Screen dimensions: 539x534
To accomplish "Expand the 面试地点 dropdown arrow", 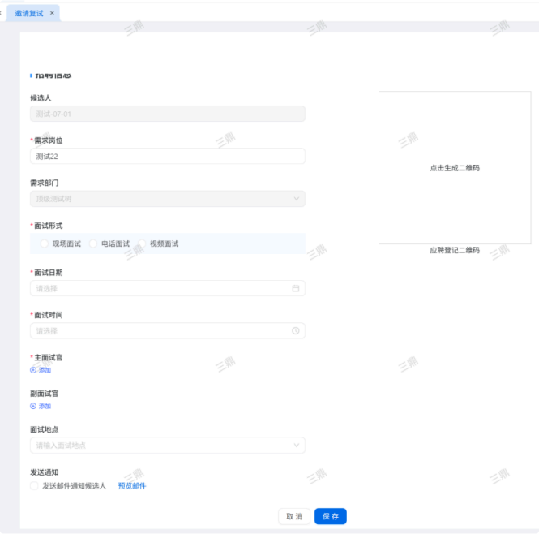I will coord(296,445).
